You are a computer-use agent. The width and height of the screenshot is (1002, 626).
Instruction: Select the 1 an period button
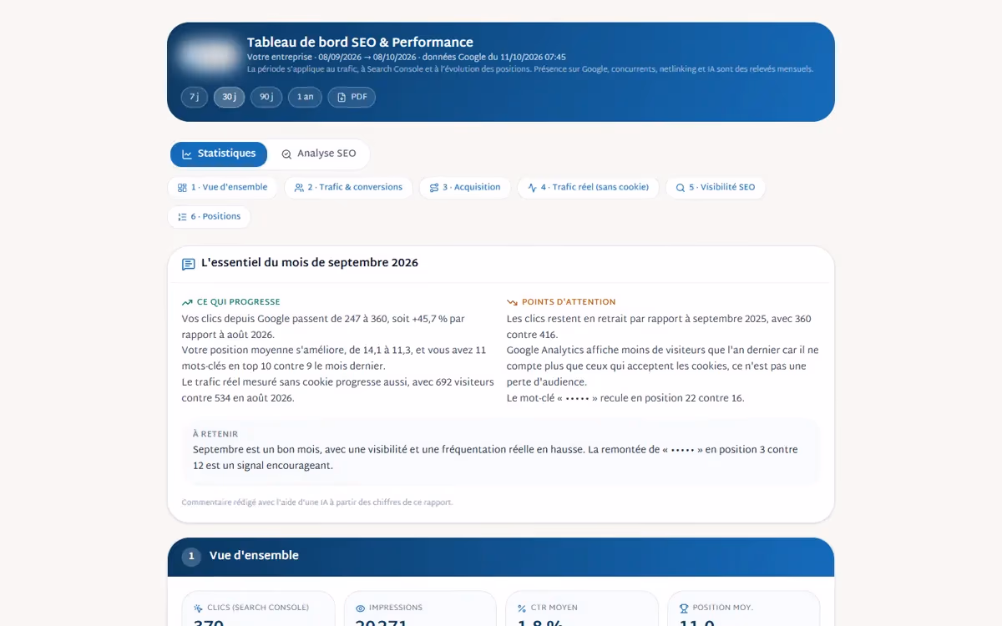(305, 97)
